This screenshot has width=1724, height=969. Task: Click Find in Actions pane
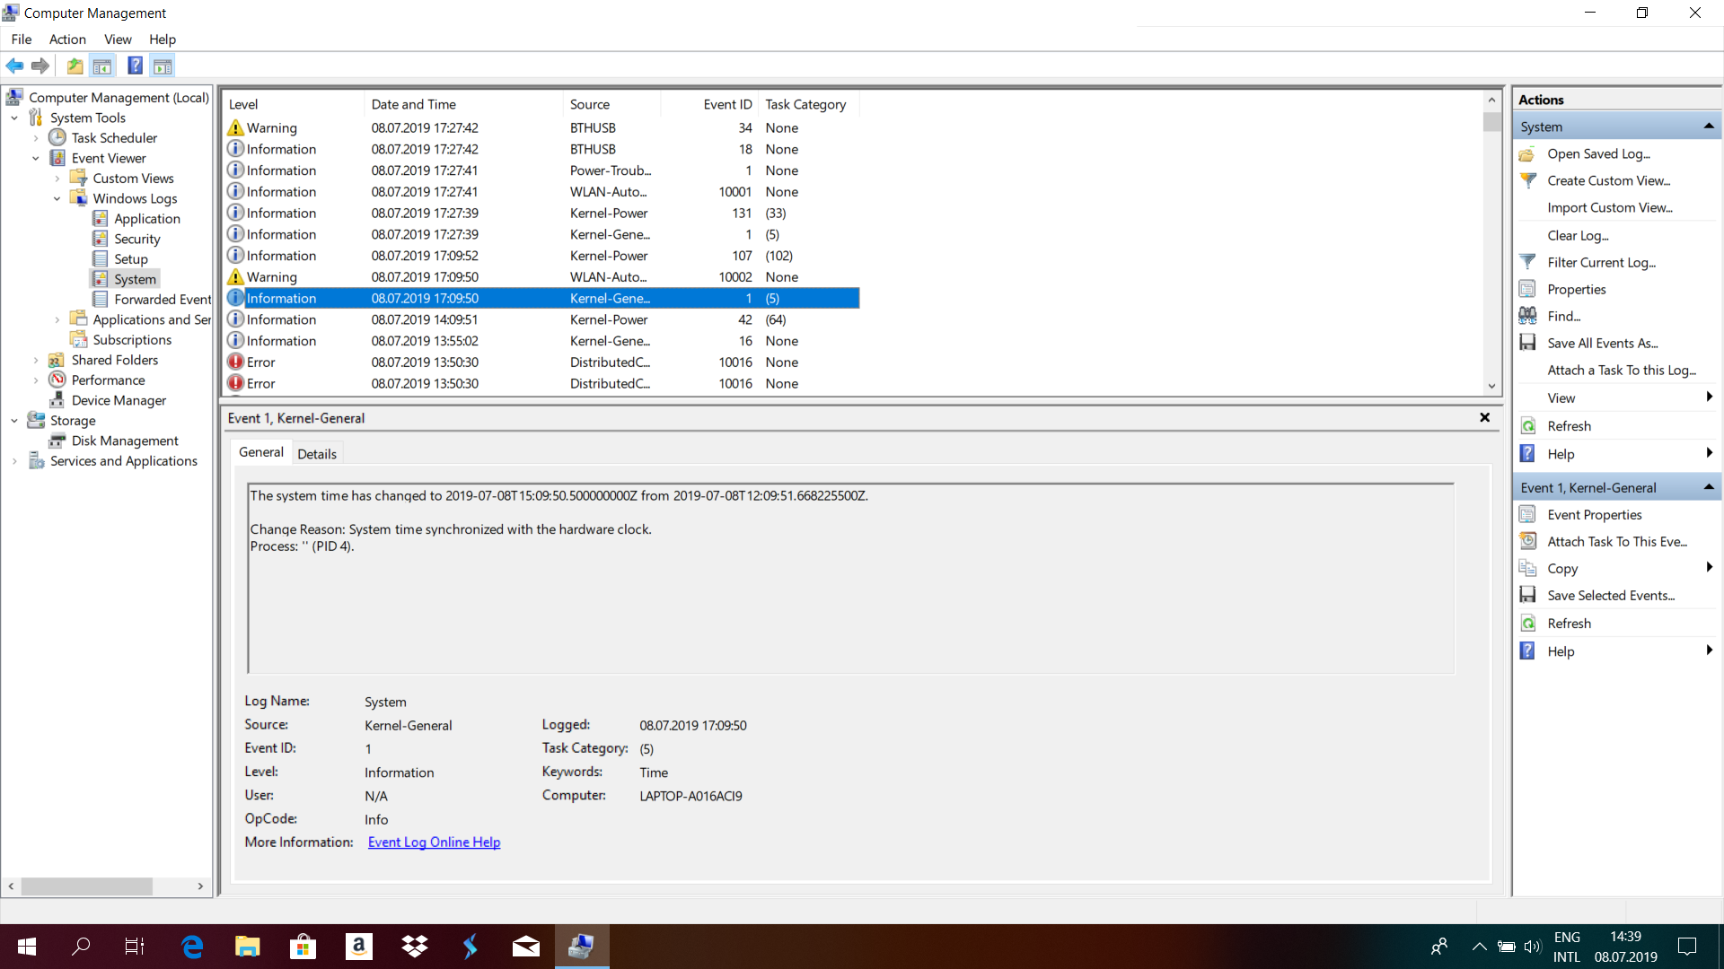1563,316
